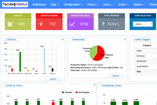The height and width of the screenshot is (105, 157).
Task: Select the Outlets Tagged panel tab
Action: [142, 39]
